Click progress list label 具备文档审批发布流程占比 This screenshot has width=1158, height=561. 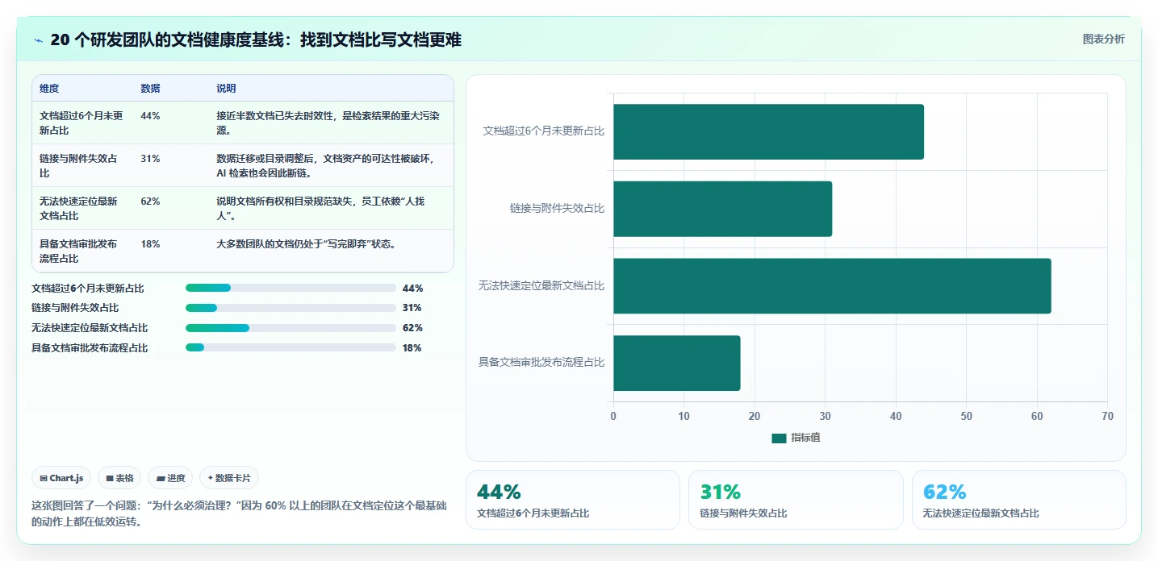[x=90, y=348]
